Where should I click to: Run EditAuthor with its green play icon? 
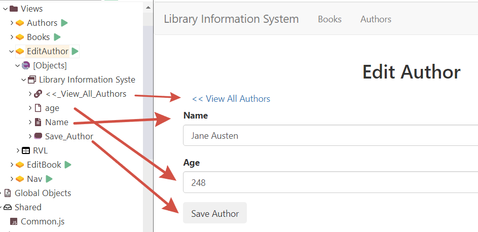pyautogui.click(x=75, y=51)
